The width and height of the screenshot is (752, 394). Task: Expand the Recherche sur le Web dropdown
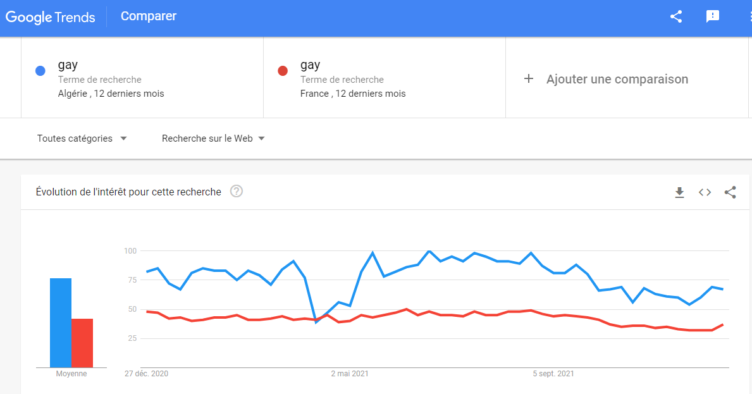pos(213,139)
